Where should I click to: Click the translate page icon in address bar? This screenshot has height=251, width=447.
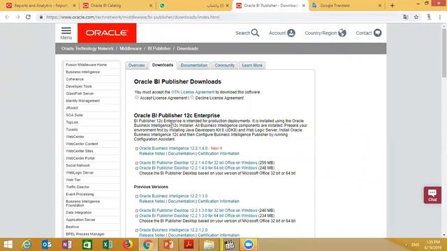tap(405, 17)
